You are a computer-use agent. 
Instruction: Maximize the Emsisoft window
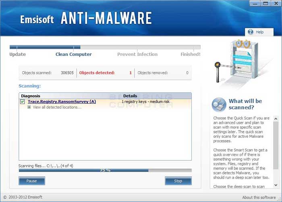tap(265, 3)
